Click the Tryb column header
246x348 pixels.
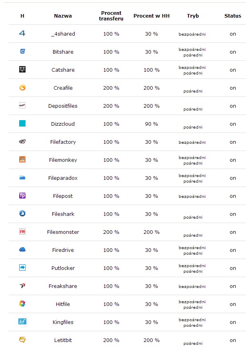click(192, 16)
